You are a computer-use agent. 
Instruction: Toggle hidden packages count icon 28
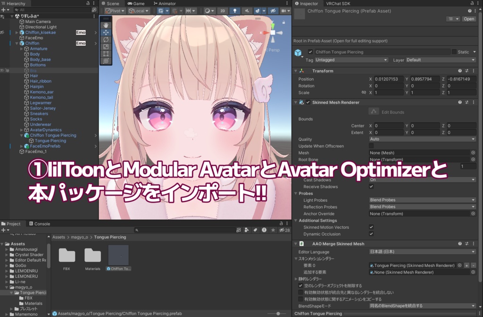(x=284, y=230)
